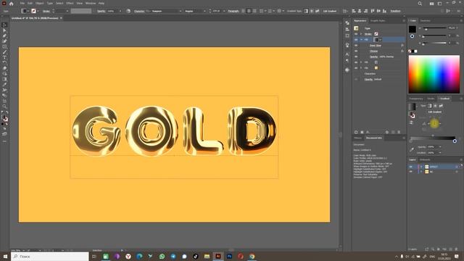Screen dimensions: 464x261
Task: Expand the yellow Fill row in Appearance
Action: [x=361, y=68]
